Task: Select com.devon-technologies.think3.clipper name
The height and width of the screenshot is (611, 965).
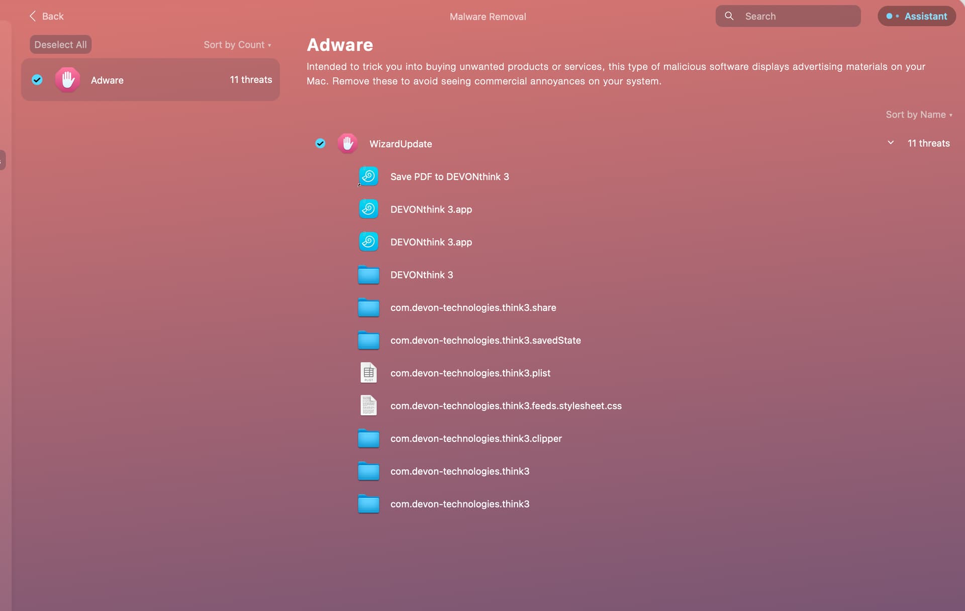Action: [476, 439]
